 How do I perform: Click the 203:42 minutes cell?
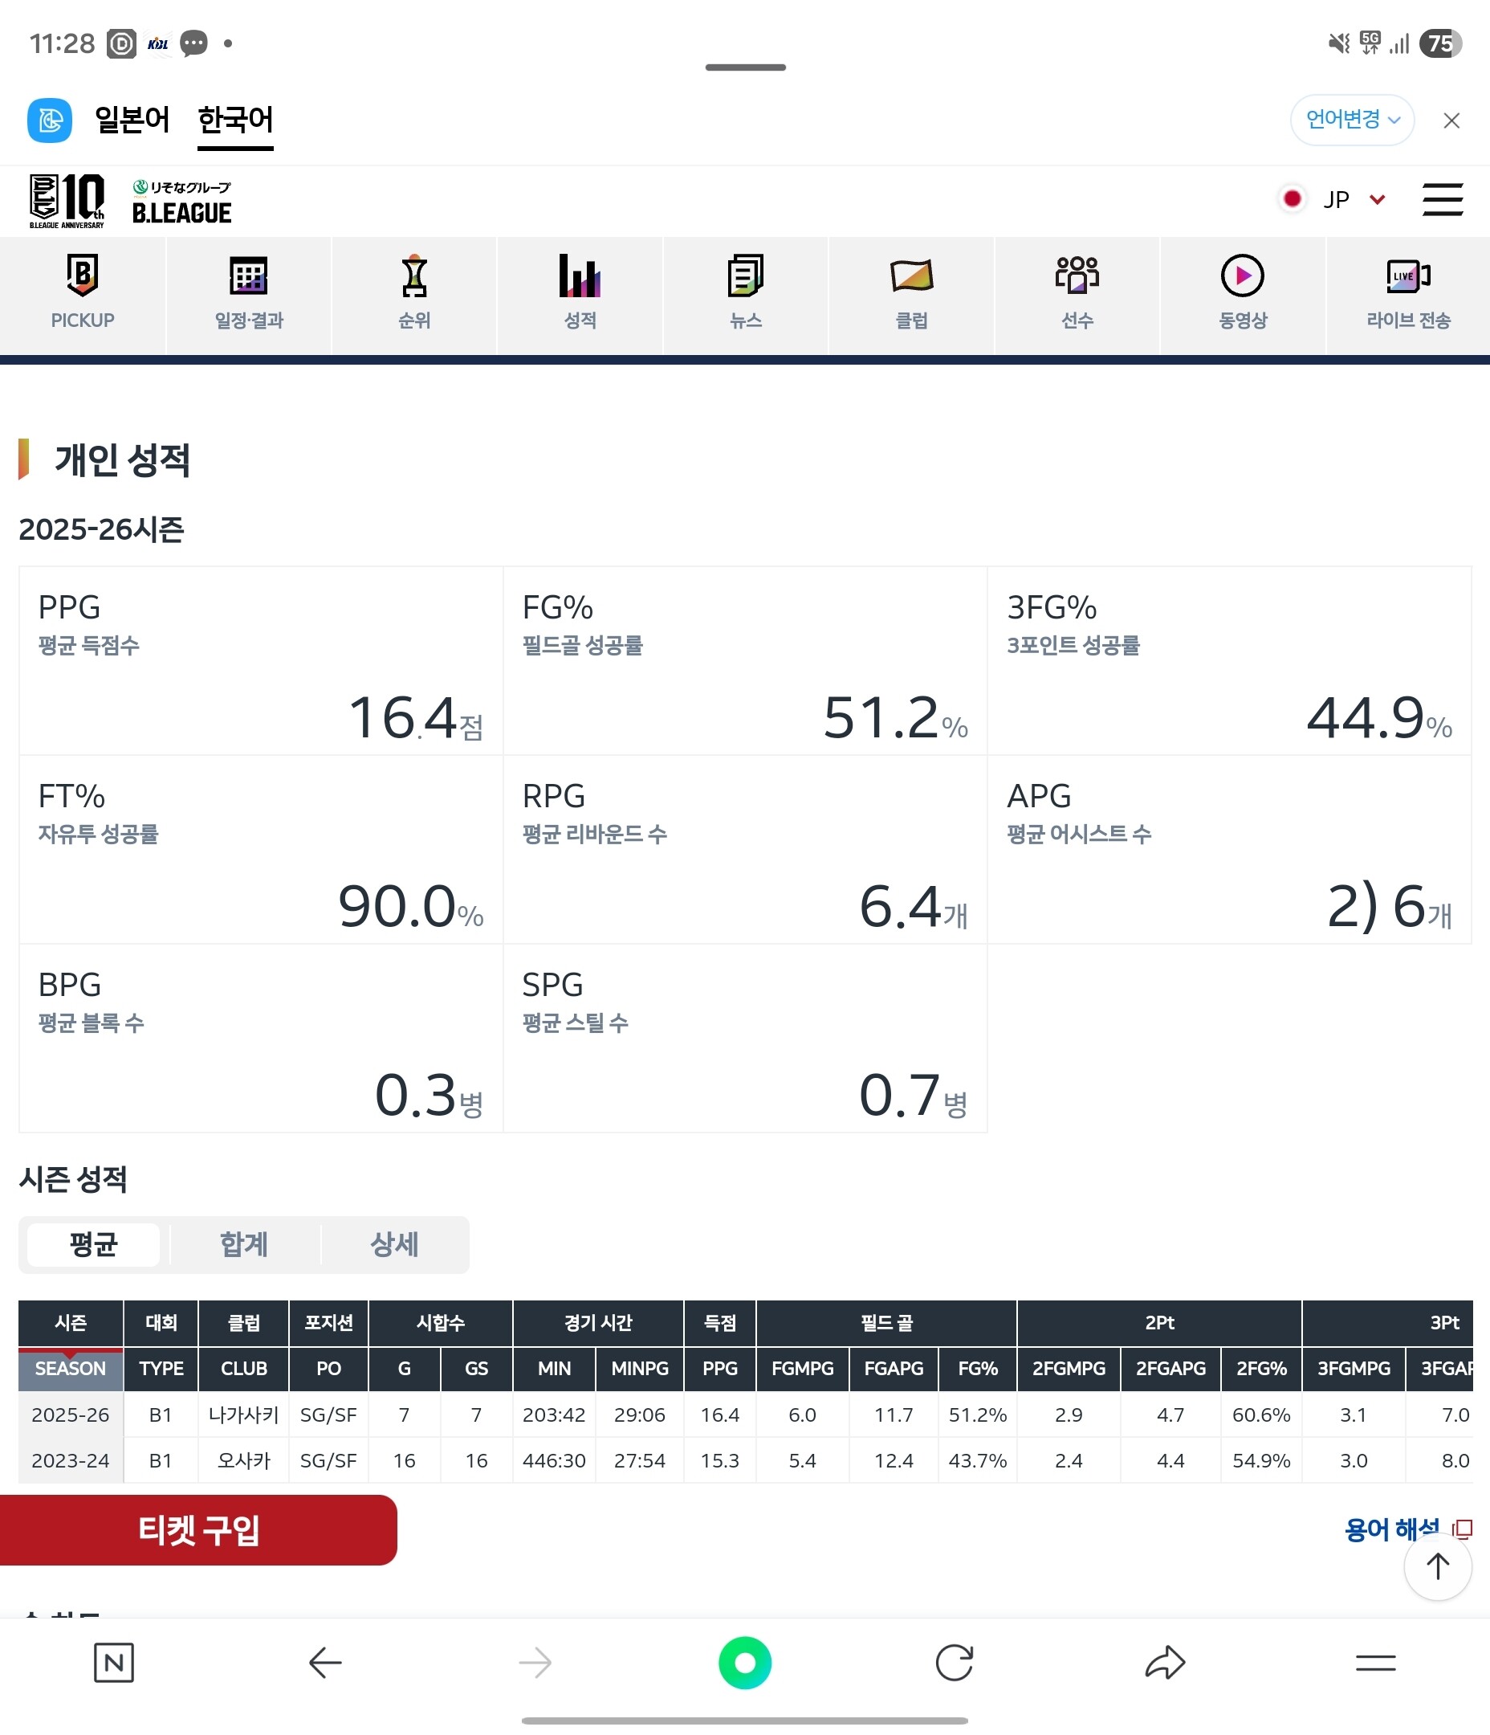coord(554,1415)
